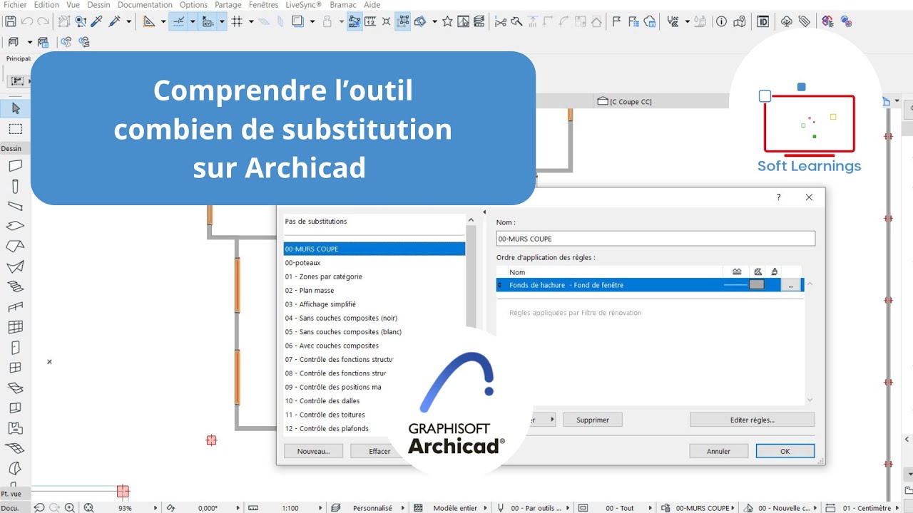Click the zoom in magnifier in status bar
913x513 pixels.
69,507
